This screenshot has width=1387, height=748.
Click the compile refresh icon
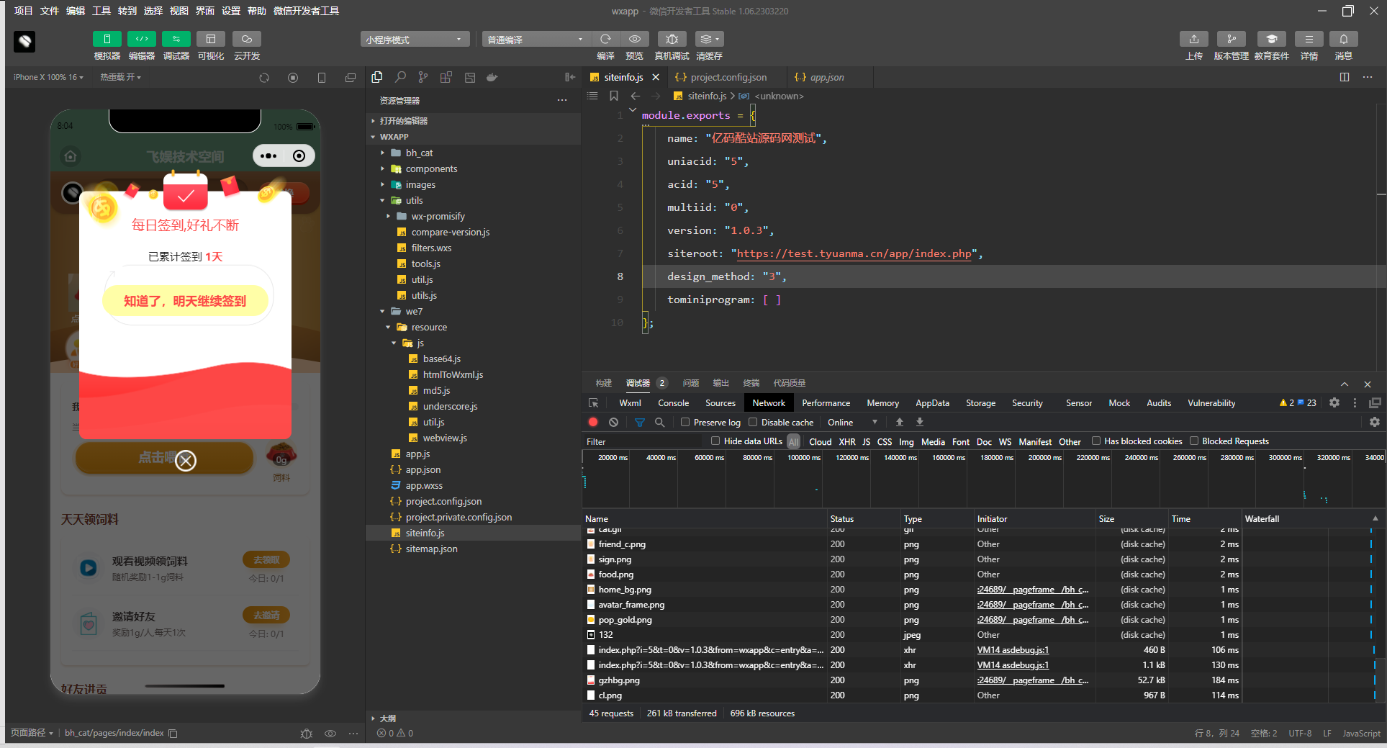pyautogui.click(x=605, y=39)
